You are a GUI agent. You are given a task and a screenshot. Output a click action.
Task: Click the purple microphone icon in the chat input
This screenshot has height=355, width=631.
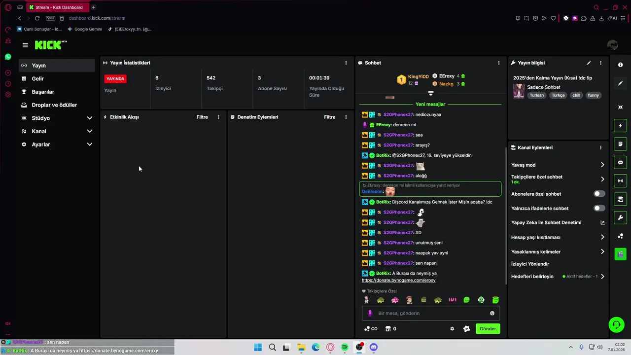coord(370,313)
